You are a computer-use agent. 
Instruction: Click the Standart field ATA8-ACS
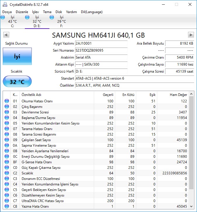(x=134, y=78)
